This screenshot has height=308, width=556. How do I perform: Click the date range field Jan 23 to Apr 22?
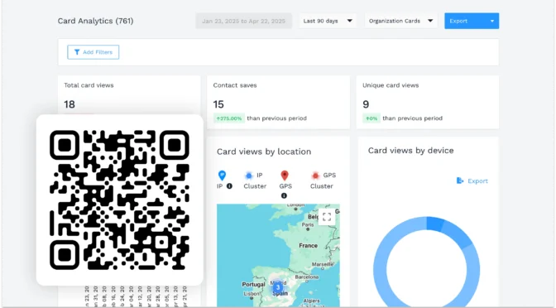pos(243,21)
